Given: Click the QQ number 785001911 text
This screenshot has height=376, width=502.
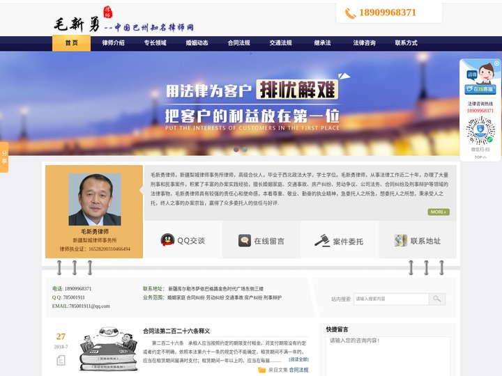Looking at the screenshot, I should tap(74, 297).
